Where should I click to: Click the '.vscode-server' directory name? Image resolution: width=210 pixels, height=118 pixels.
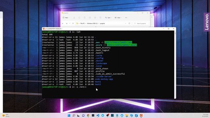[103, 76]
